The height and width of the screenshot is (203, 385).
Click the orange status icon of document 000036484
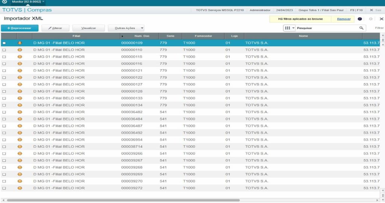20,119
